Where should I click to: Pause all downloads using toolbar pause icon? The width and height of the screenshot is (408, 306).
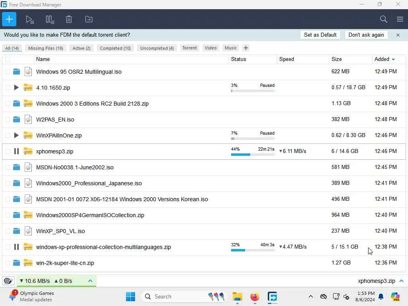(50, 20)
